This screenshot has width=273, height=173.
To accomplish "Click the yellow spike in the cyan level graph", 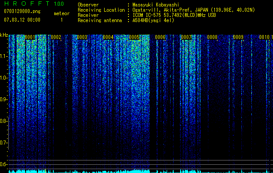I will pyautogui.click(x=46, y=171).
